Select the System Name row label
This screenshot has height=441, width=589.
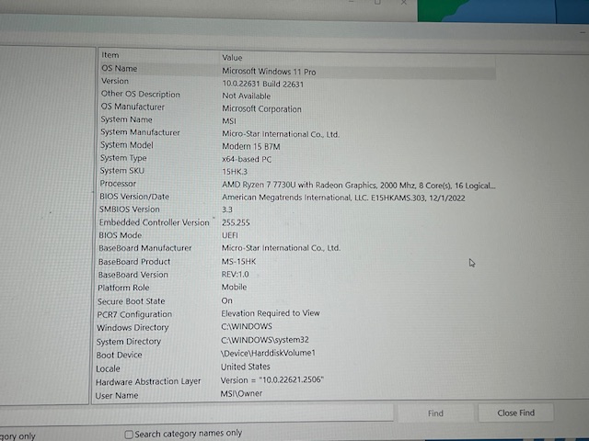pyautogui.click(x=126, y=119)
